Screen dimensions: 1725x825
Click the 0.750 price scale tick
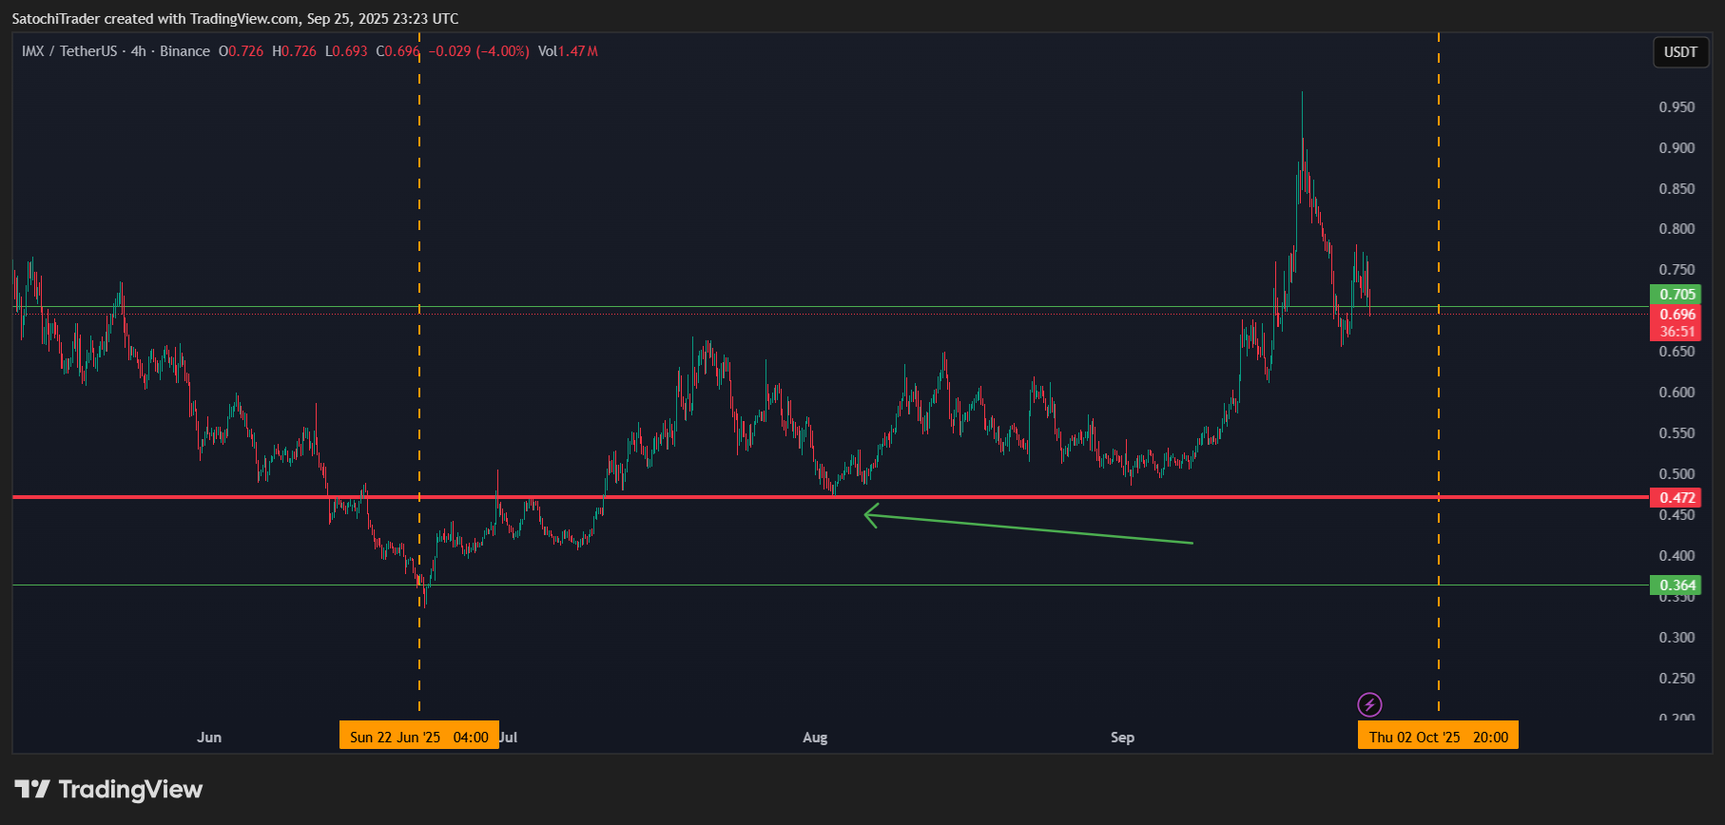(1677, 270)
